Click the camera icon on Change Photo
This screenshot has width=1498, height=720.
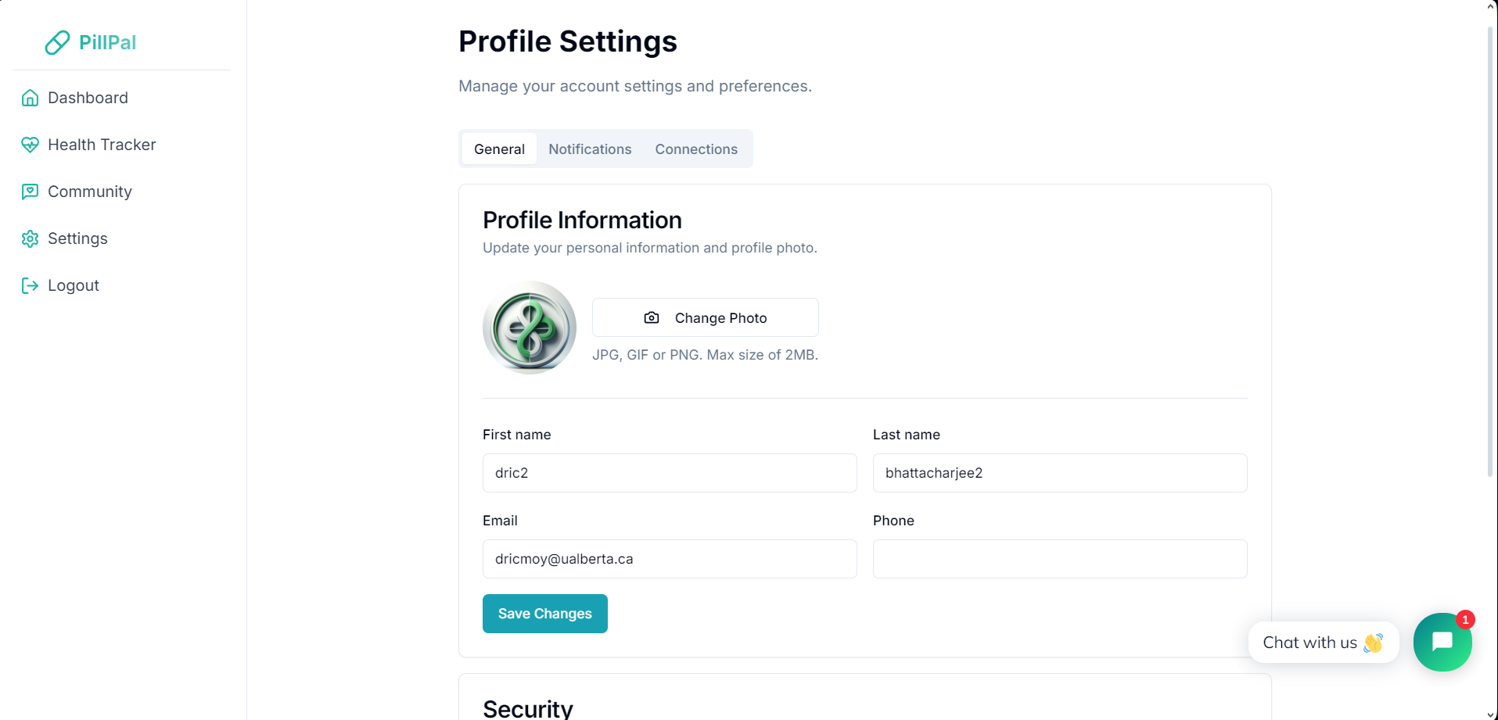pyautogui.click(x=652, y=317)
